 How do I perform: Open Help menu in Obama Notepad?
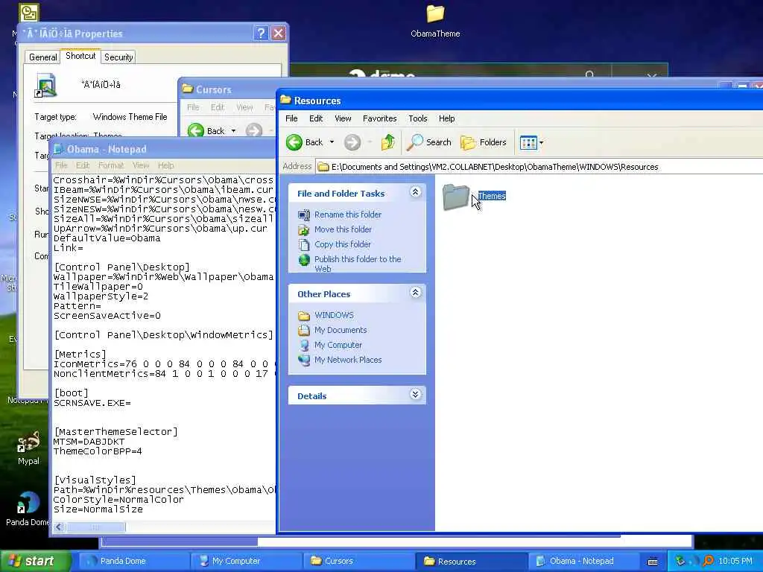click(165, 165)
